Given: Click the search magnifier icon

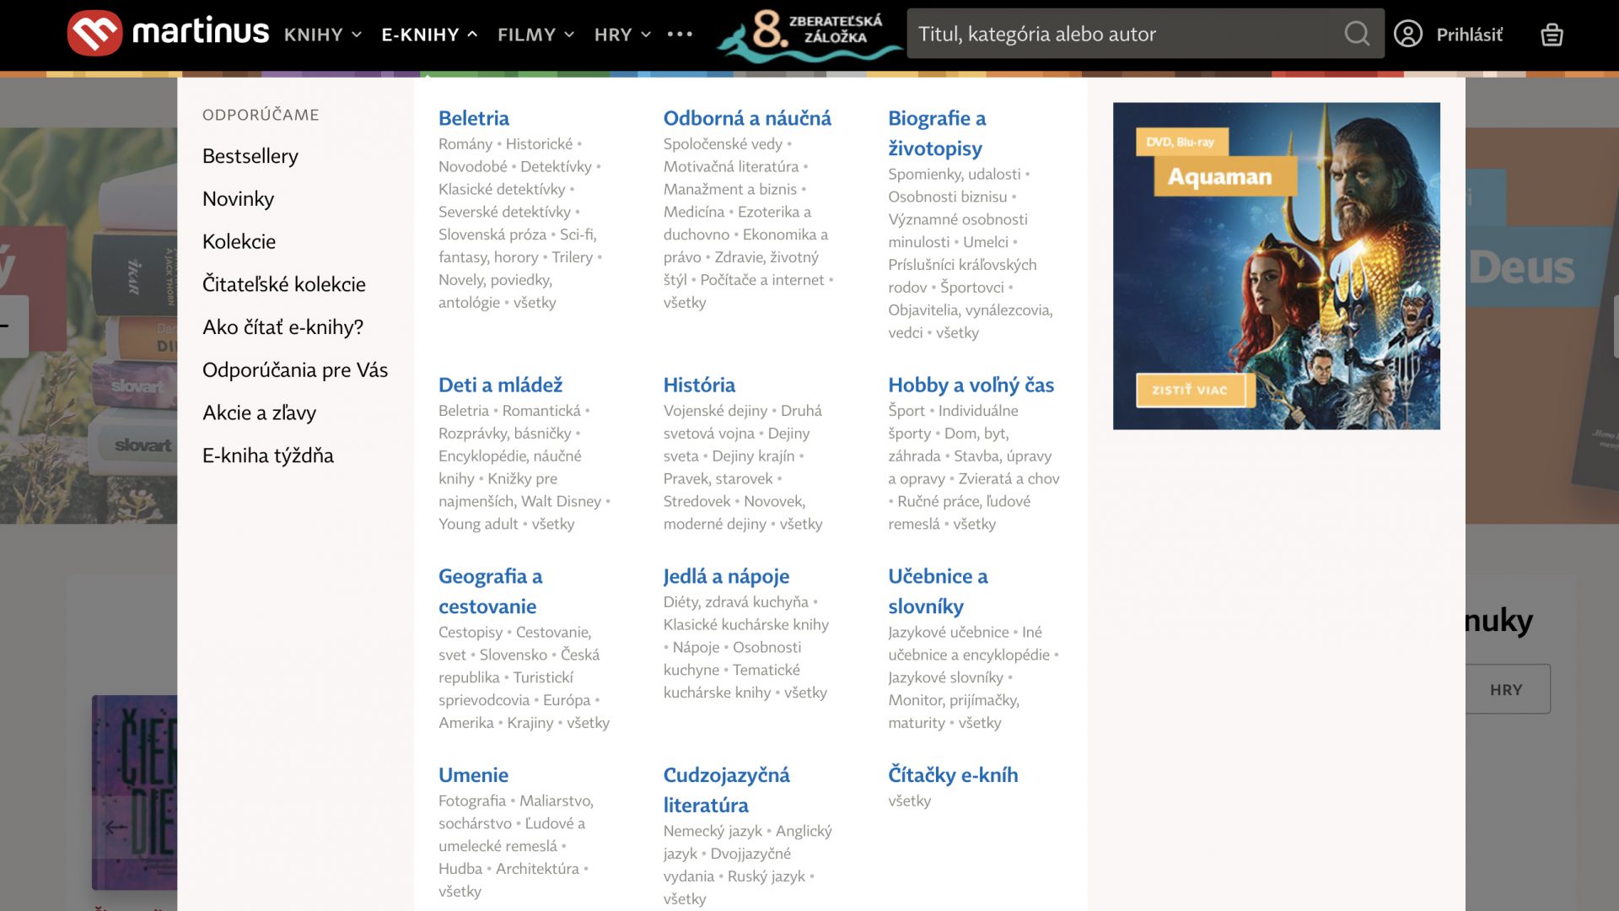Looking at the screenshot, I should pyautogui.click(x=1356, y=34).
